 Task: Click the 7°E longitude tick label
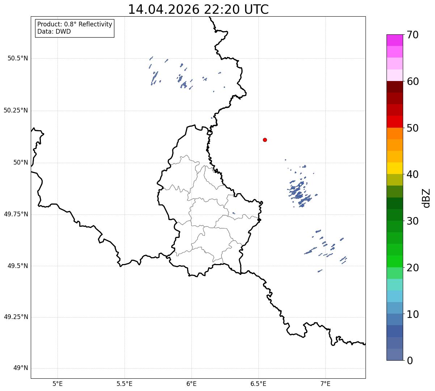tap(325, 383)
